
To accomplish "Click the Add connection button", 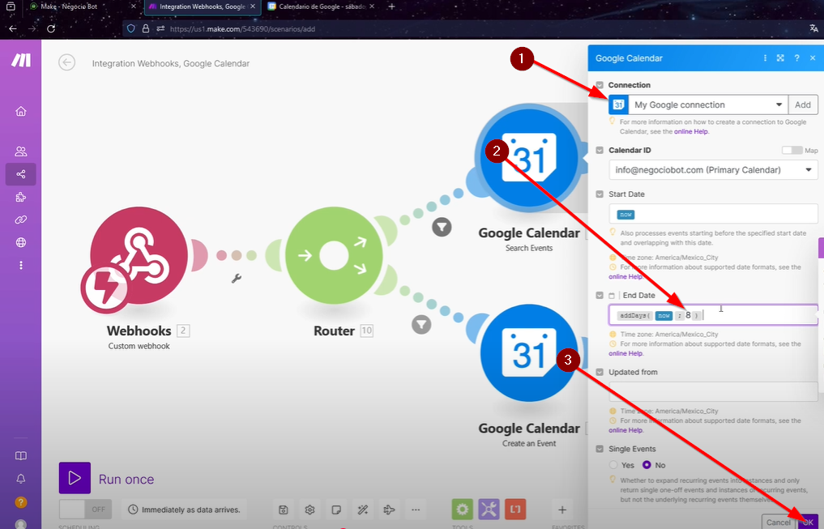I will [x=802, y=105].
